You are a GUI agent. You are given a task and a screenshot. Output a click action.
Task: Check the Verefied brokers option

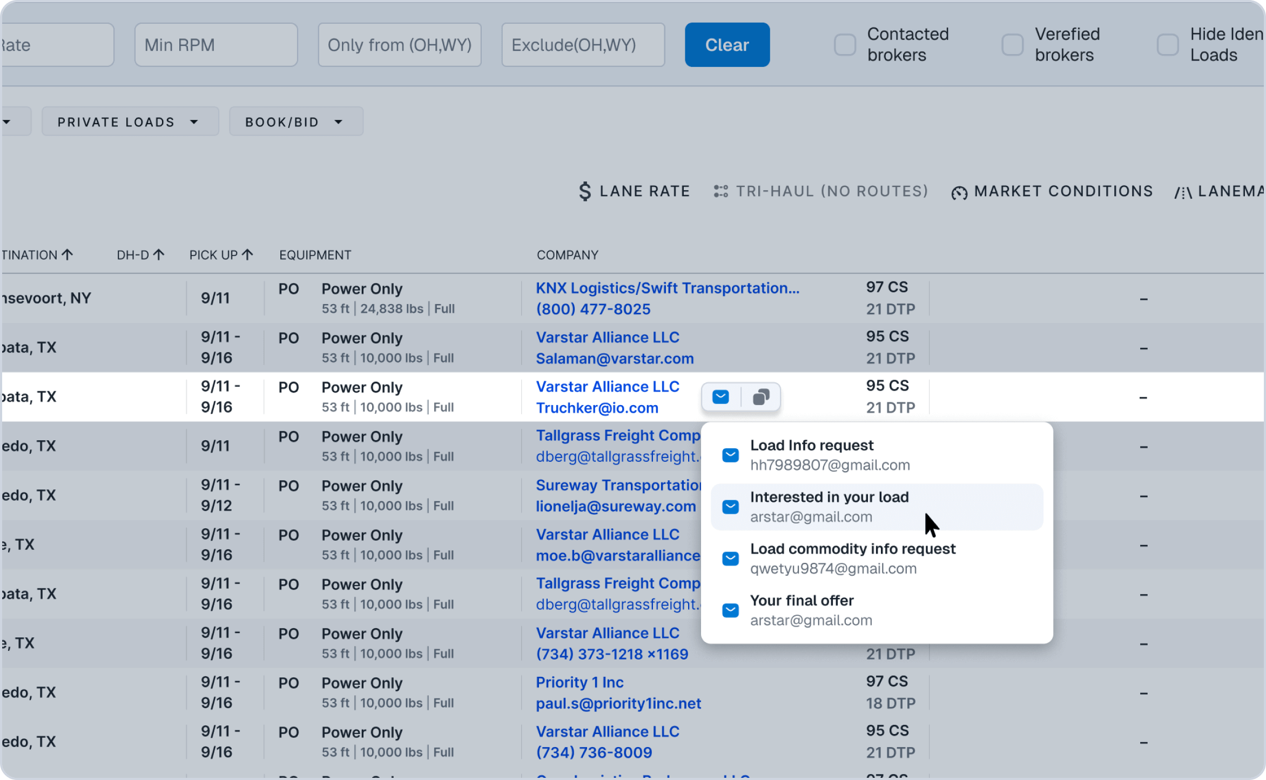click(x=1012, y=45)
